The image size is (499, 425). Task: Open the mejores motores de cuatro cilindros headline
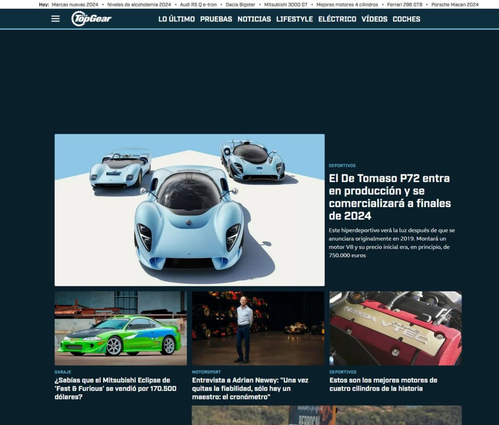(x=384, y=384)
